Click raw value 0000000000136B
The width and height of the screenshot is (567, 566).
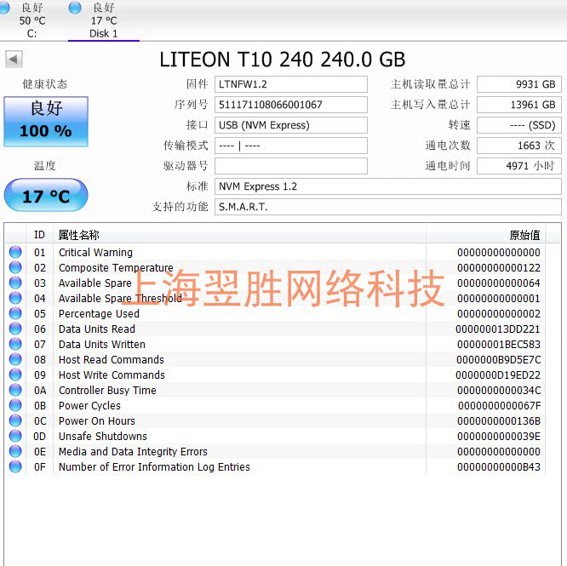point(499,421)
